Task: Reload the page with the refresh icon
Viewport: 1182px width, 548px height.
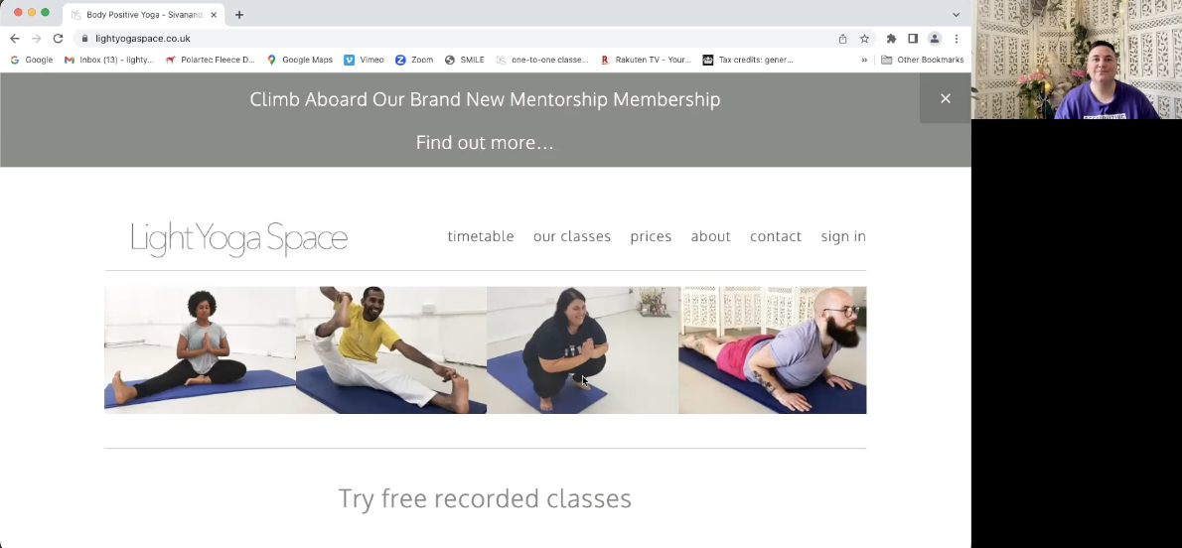Action: (58, 39)
